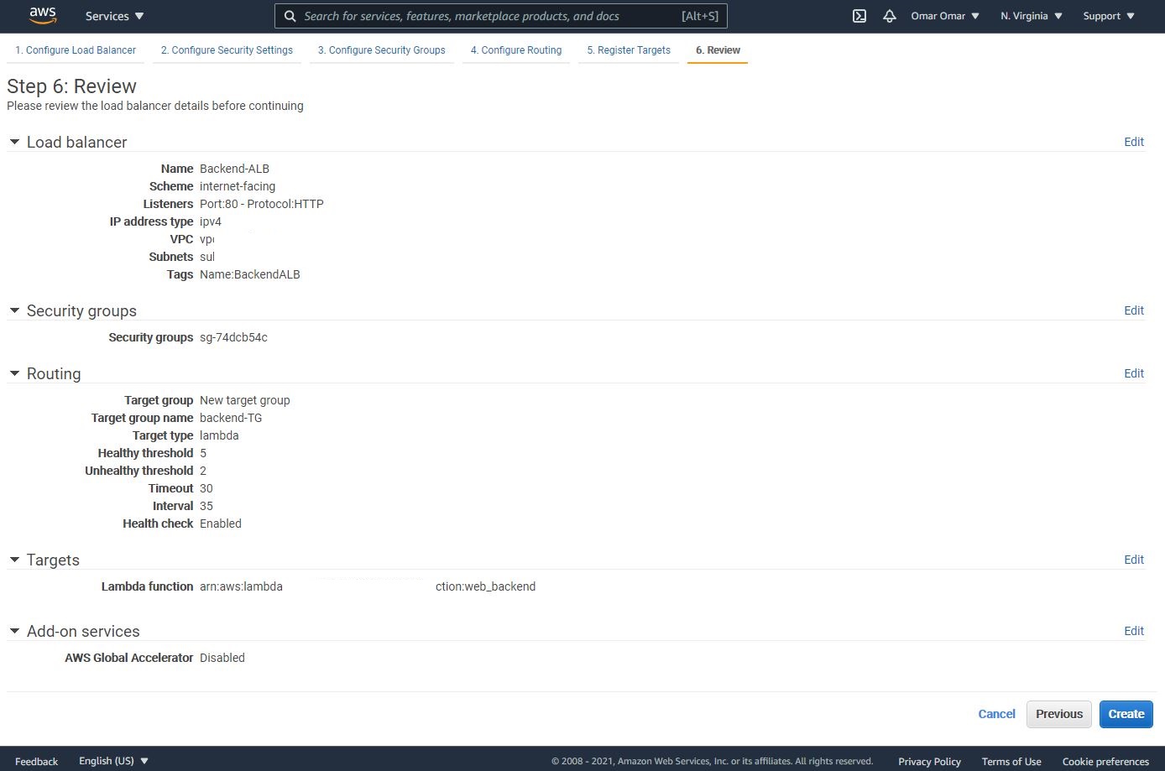The height and width of the screenshot is (771, 1165).
Task: Click the Global Accelerator Disabled value
Action: point(222,658)
